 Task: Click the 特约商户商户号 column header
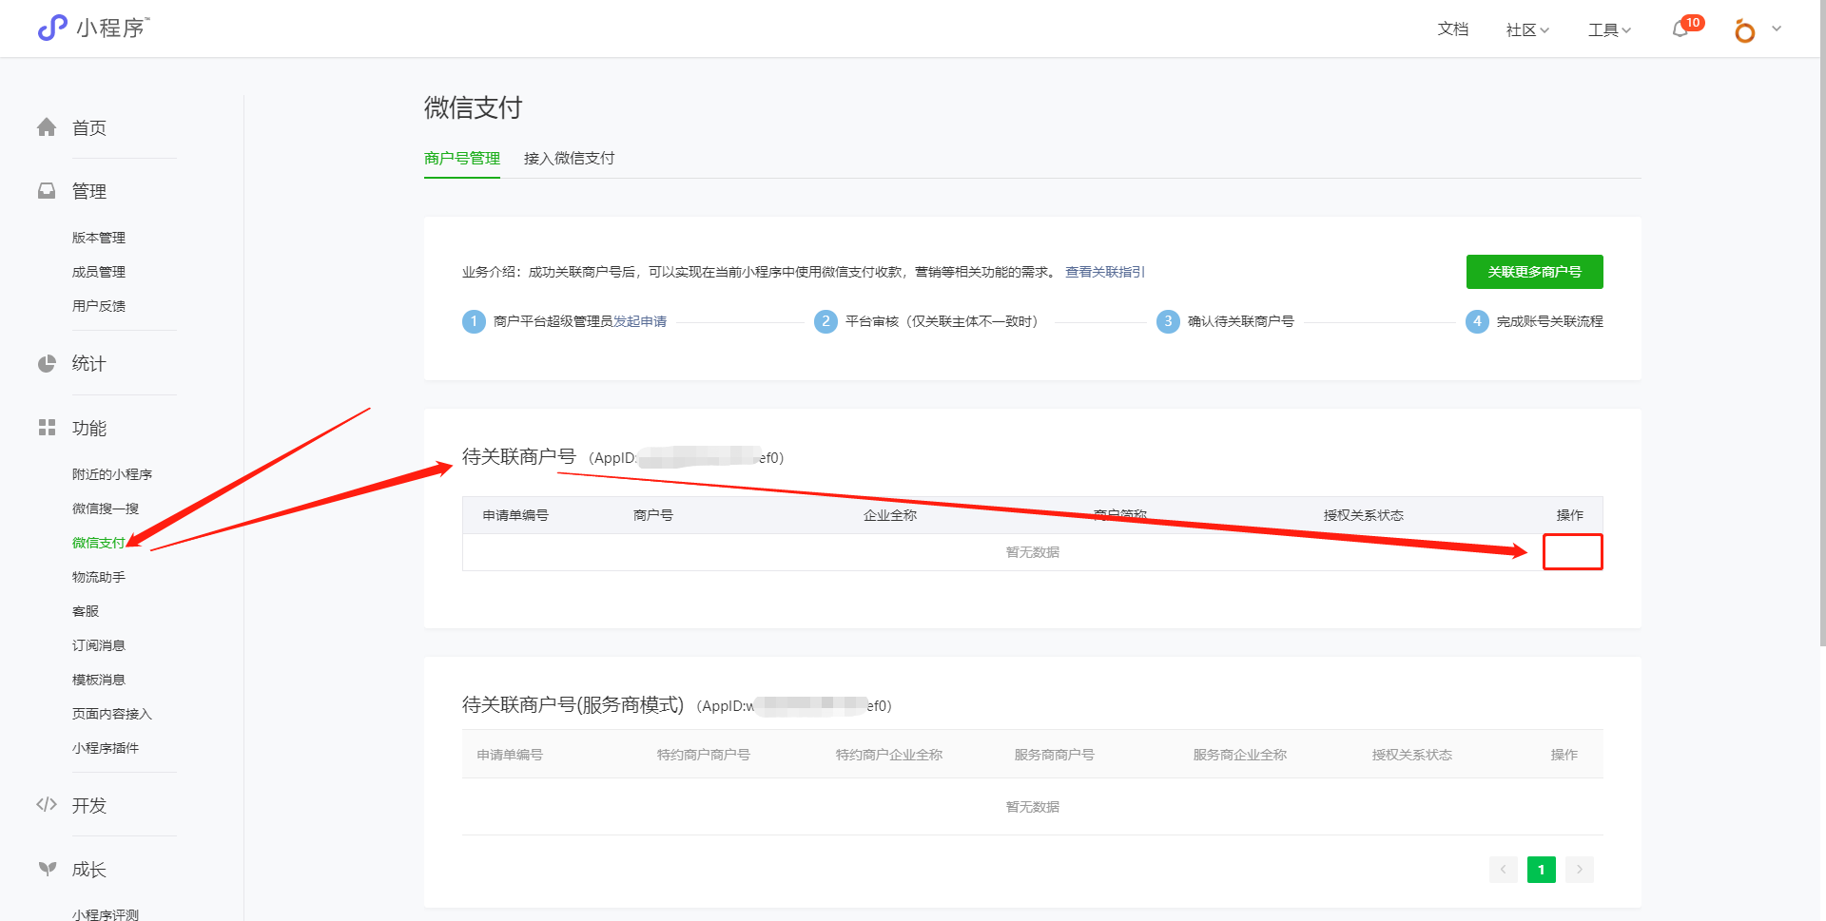[704, 755]
